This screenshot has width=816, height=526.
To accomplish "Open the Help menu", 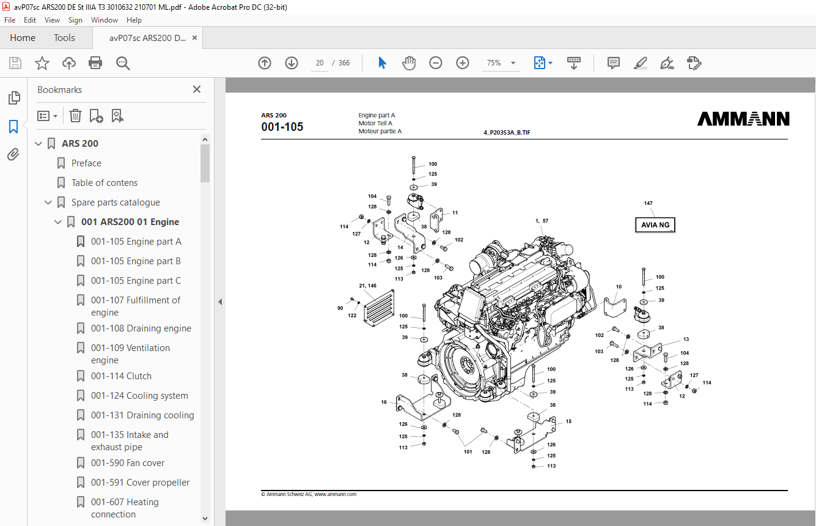I will (134, 20).
